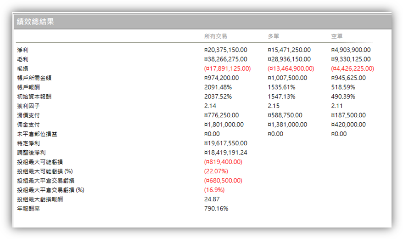Select the 空單 column header
Viewport: 403px width, 239px height.
pyautogui.click(x=337, y=36)
